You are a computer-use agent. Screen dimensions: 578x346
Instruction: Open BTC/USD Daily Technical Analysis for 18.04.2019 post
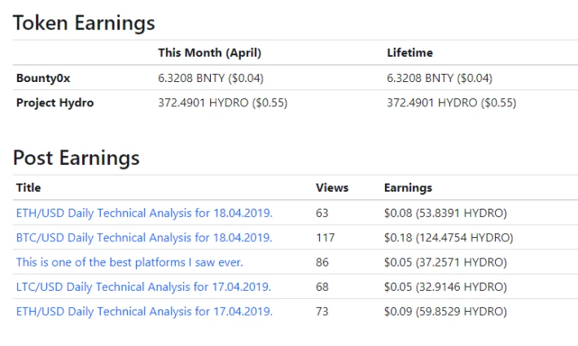point(144,238)
